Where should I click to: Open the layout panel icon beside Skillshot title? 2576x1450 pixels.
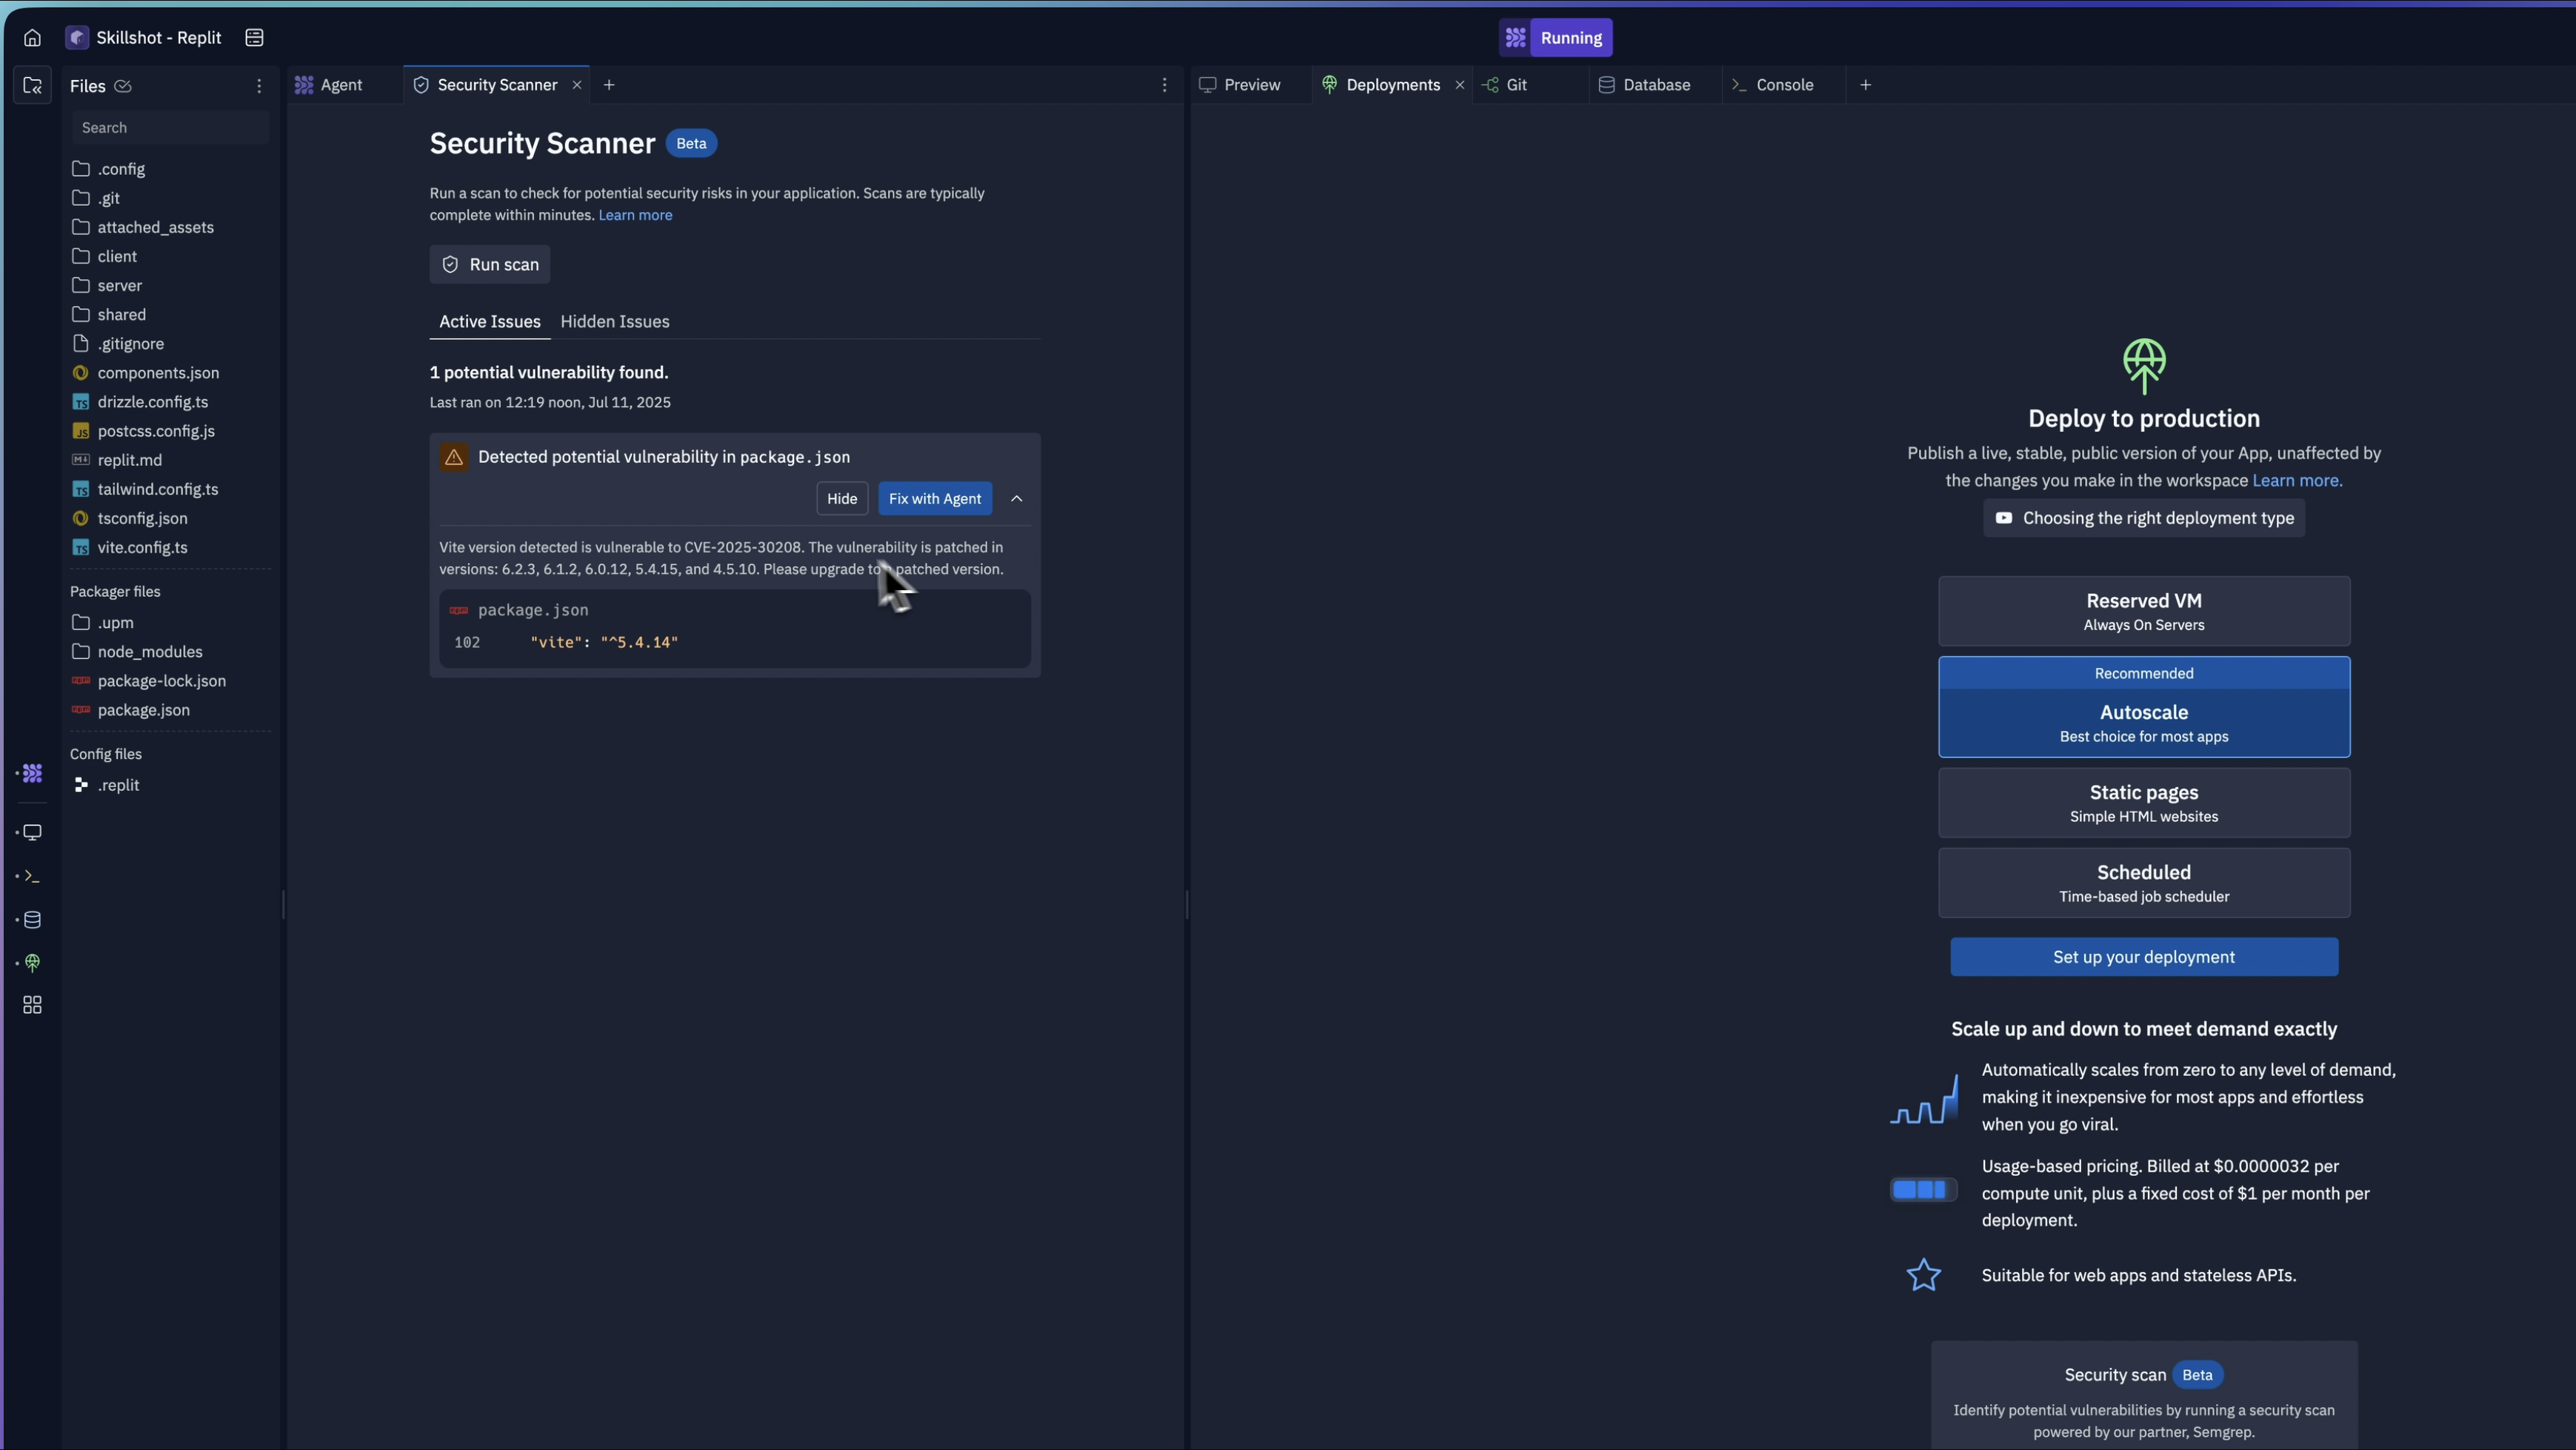tap(254, 38)
